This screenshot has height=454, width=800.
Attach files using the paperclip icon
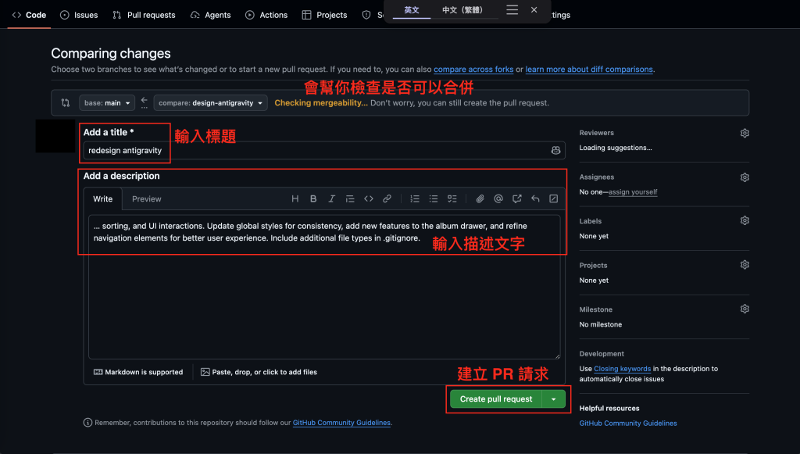[480, 199]
